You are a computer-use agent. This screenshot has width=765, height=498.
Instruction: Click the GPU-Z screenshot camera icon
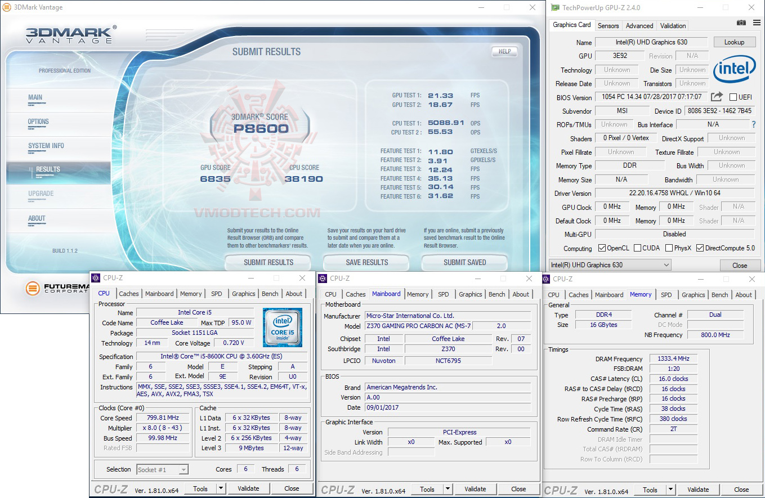coord(741,23)
